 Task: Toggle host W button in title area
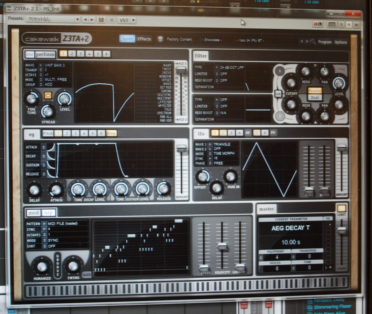pyautogui.click(x=356, y=25)
